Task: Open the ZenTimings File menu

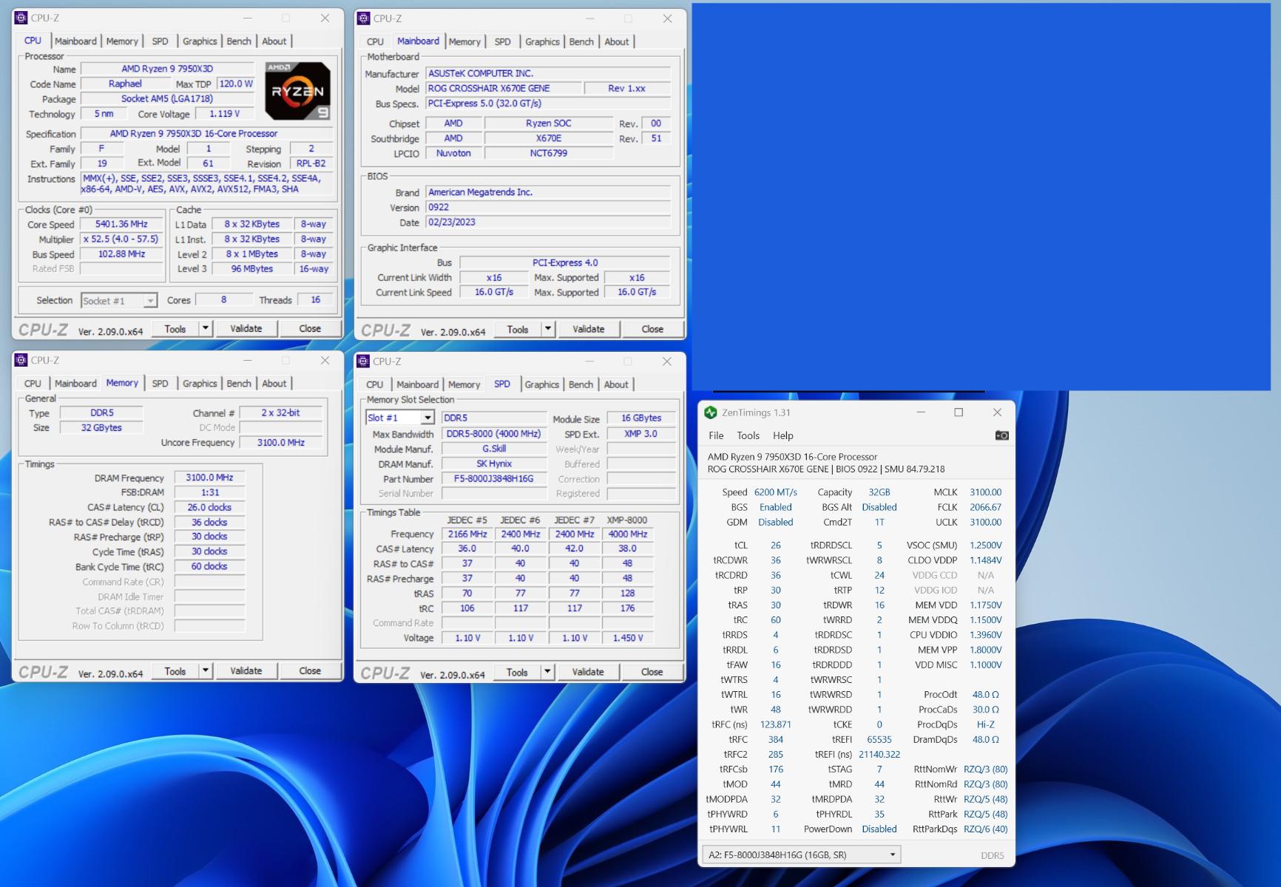Action: 716,435
